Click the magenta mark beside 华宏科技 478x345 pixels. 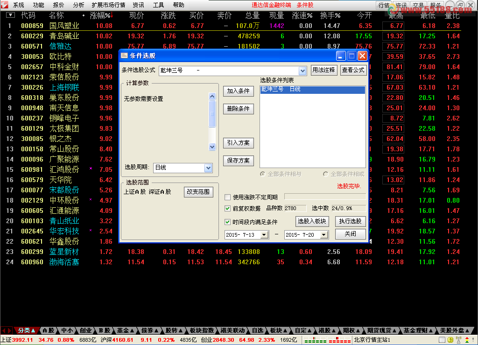click(x=91, y=230)
